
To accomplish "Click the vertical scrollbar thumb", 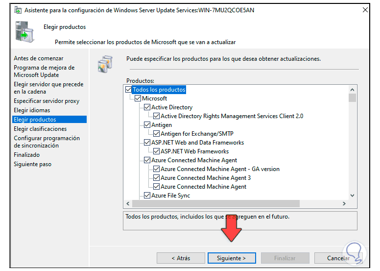I will (x=353, y=98).
